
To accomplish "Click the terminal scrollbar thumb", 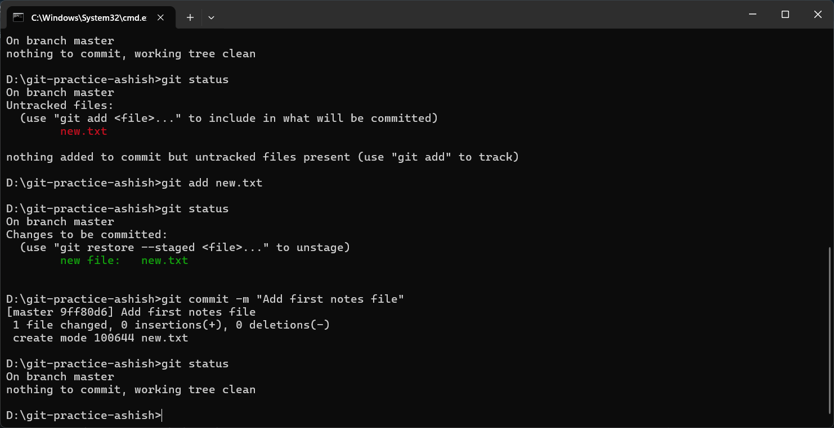I will (829, 331).
